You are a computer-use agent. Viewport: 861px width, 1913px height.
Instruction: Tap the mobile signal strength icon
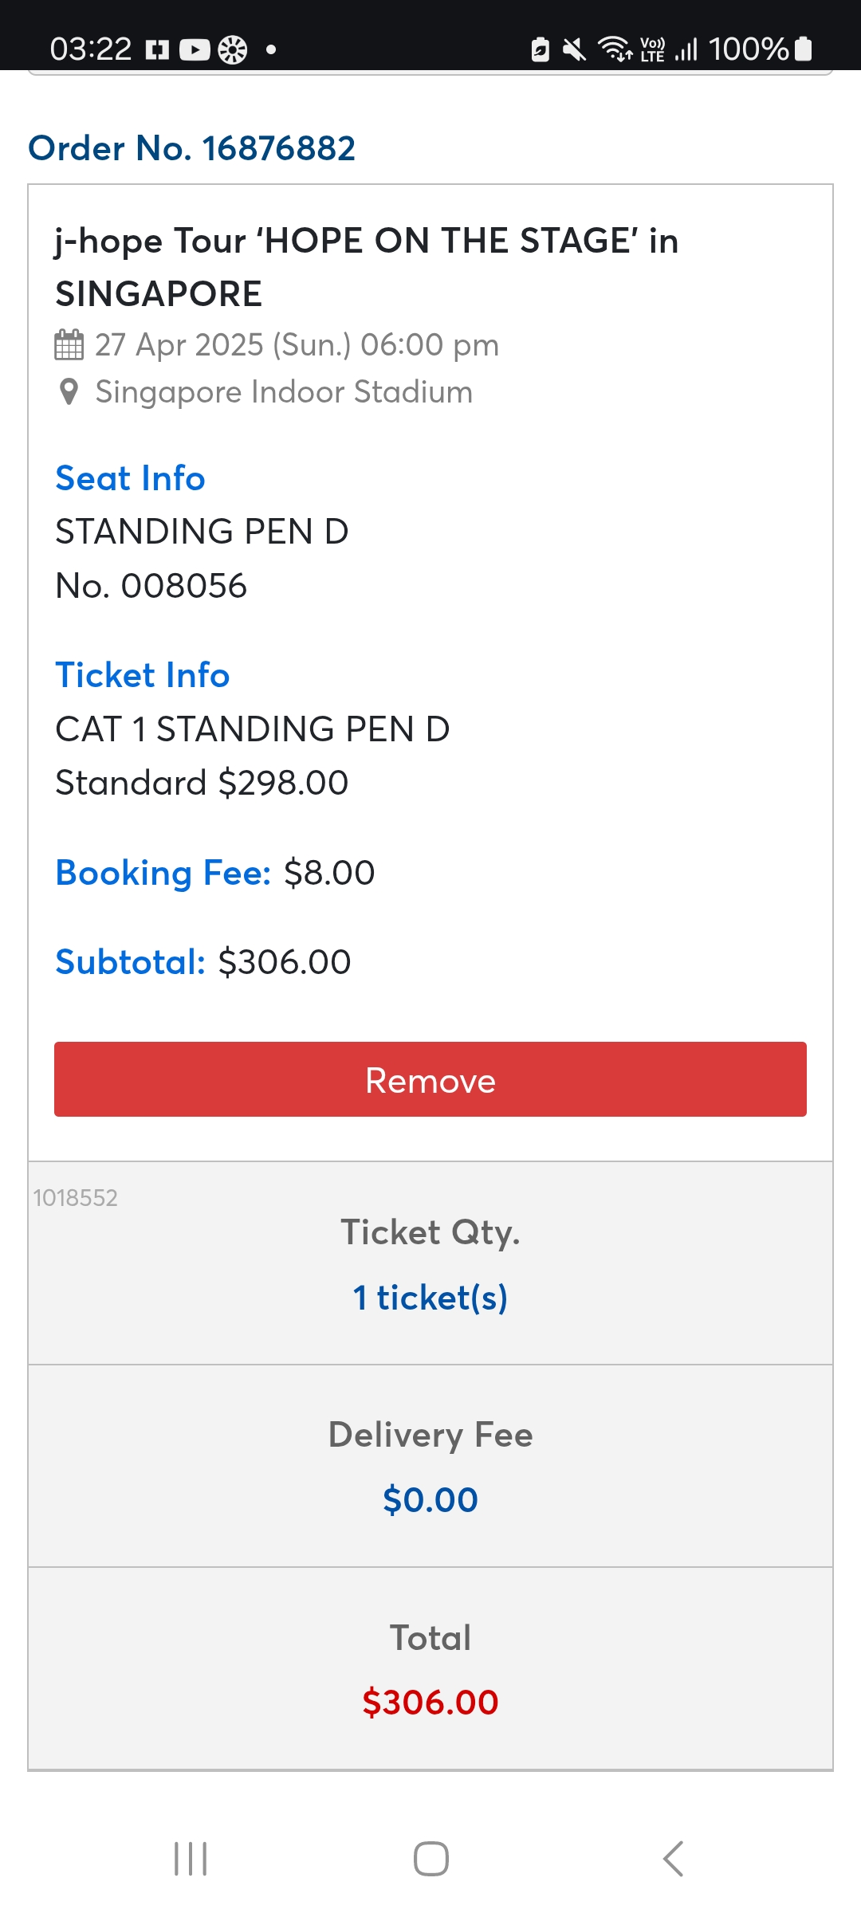[x=686, y=50]
